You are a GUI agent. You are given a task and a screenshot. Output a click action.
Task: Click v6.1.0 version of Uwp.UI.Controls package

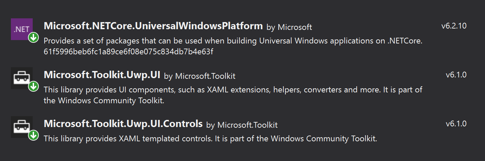[456, 124]
